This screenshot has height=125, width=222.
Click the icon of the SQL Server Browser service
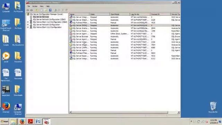pos(71,36)
